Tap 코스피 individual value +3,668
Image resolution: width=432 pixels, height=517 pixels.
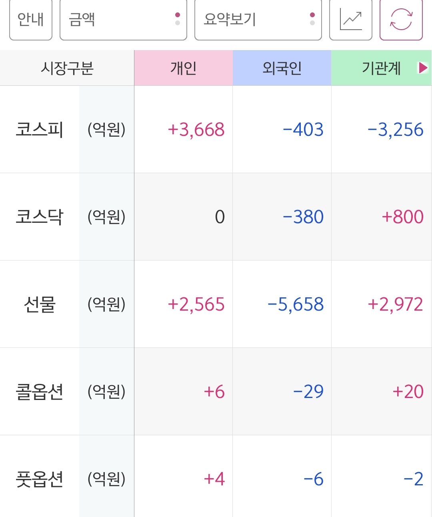point(196,130)
